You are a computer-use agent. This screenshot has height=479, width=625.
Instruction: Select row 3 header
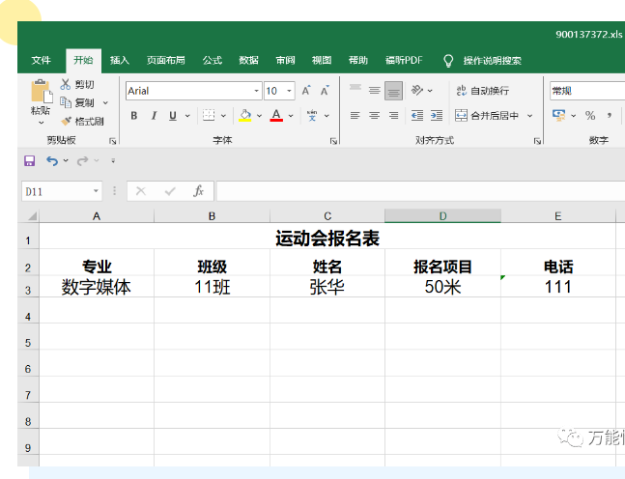pos(28,287)
